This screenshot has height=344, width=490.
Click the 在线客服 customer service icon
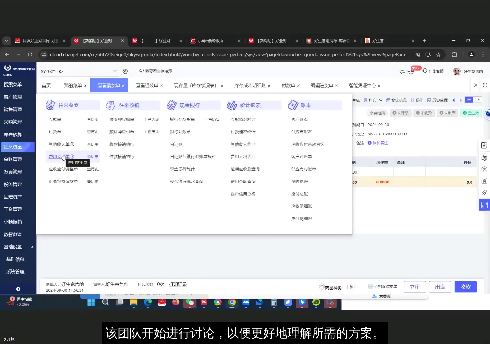click(425, 71)
